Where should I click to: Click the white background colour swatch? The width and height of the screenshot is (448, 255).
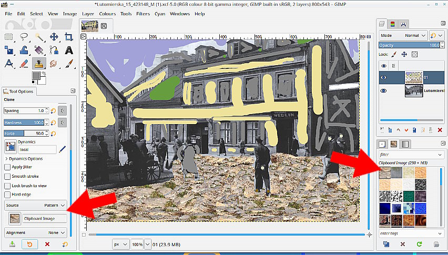coord(43,81)
